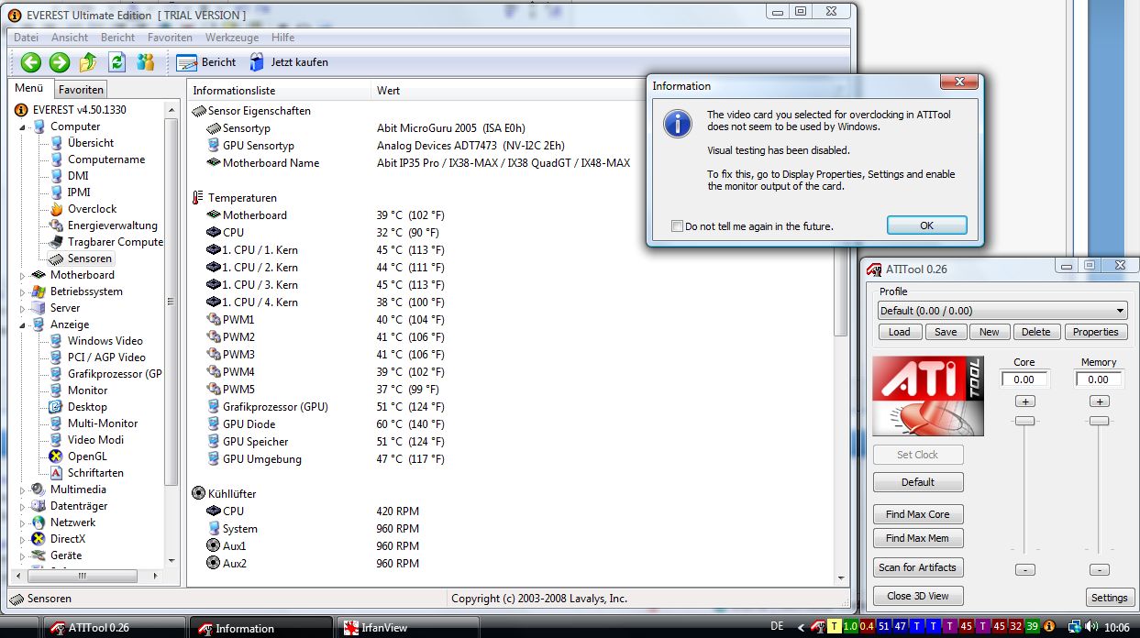Open the Datei menu
This screenshot has width=1140, height=638.
27,38
